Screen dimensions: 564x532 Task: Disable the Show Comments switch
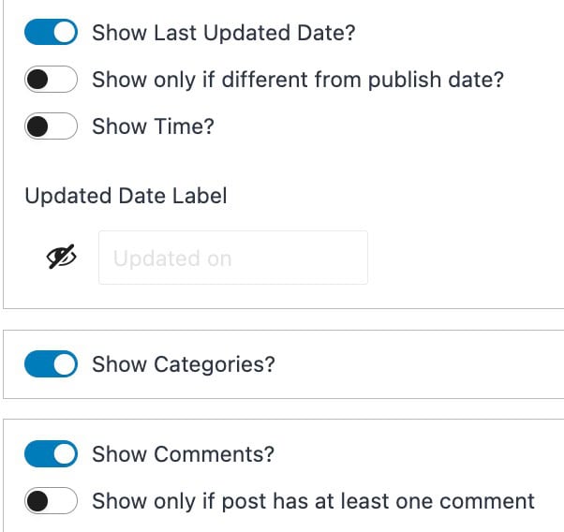click(51, 454)
